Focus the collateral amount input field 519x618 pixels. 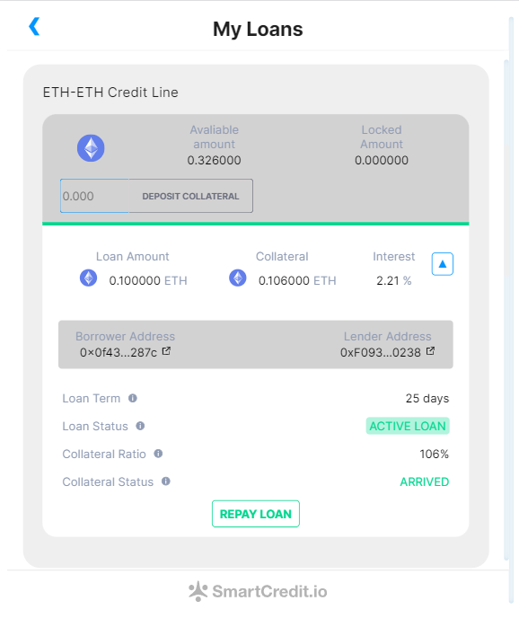(x=94, y=196)
